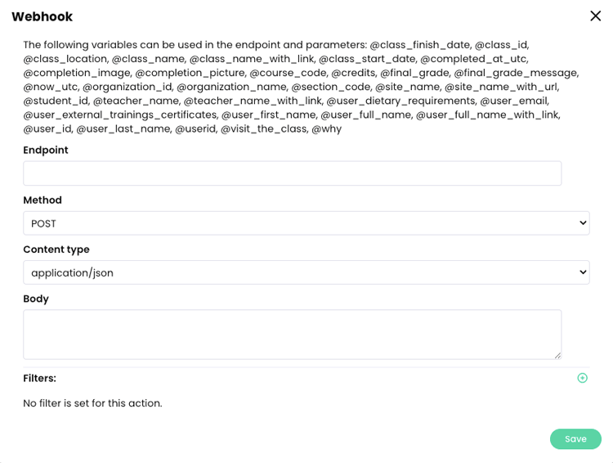This screenshot has width=613, height=463.
Task: Close the Webhook dialog with the X icon
Action: coord(595,16)
